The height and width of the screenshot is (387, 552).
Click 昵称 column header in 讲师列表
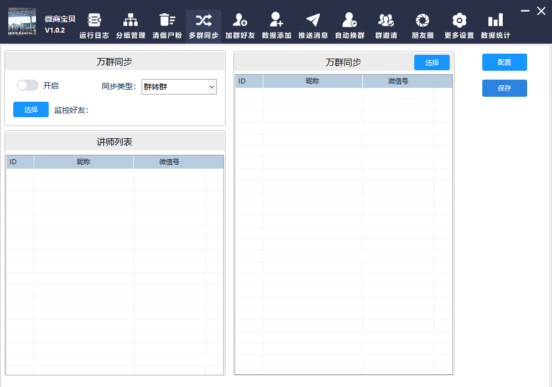tap(84, 162)
